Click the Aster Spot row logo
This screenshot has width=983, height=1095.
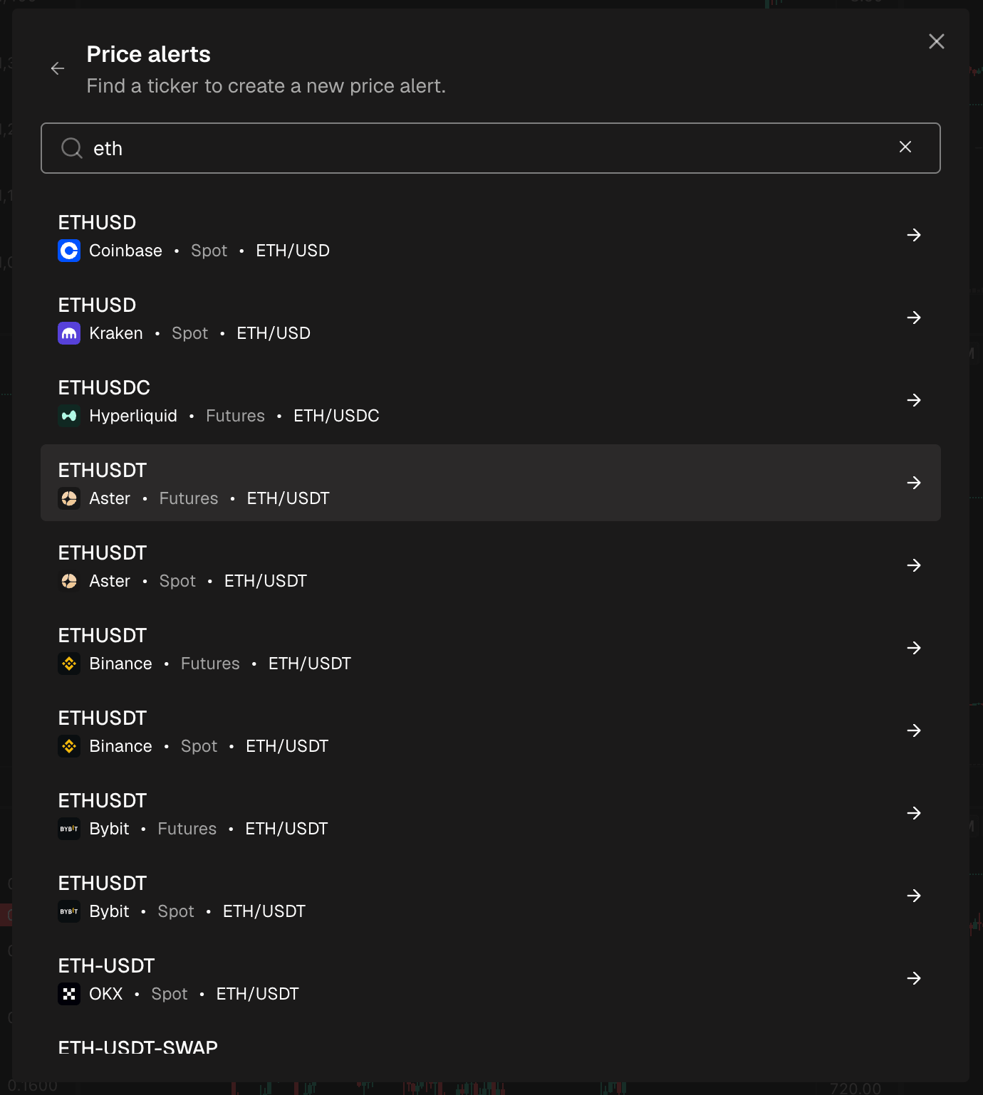69,581
